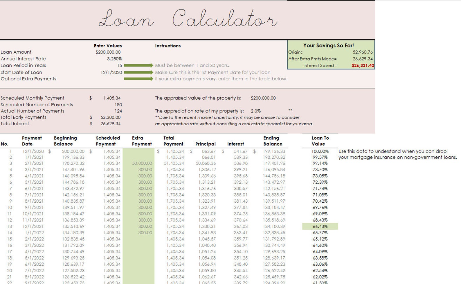461x284 pixels.
Task: Select the Loan To Value 100.00% cell
Action: point(320,151)
